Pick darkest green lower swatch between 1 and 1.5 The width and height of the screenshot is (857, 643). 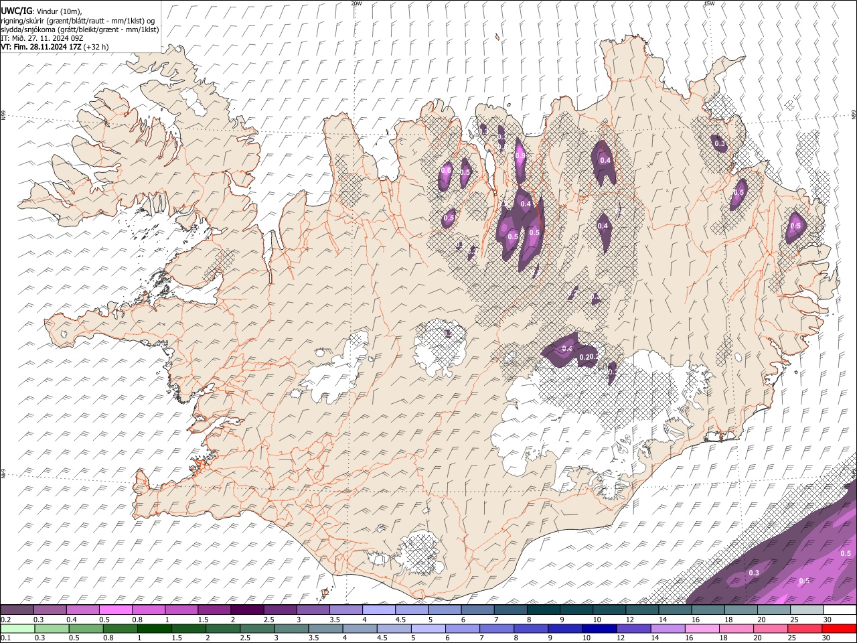pos(154,628)
